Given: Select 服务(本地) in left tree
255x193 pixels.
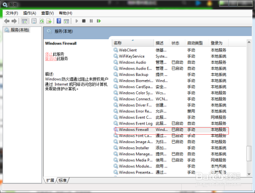Looking at the screenshot, I should tap(17, 30).
